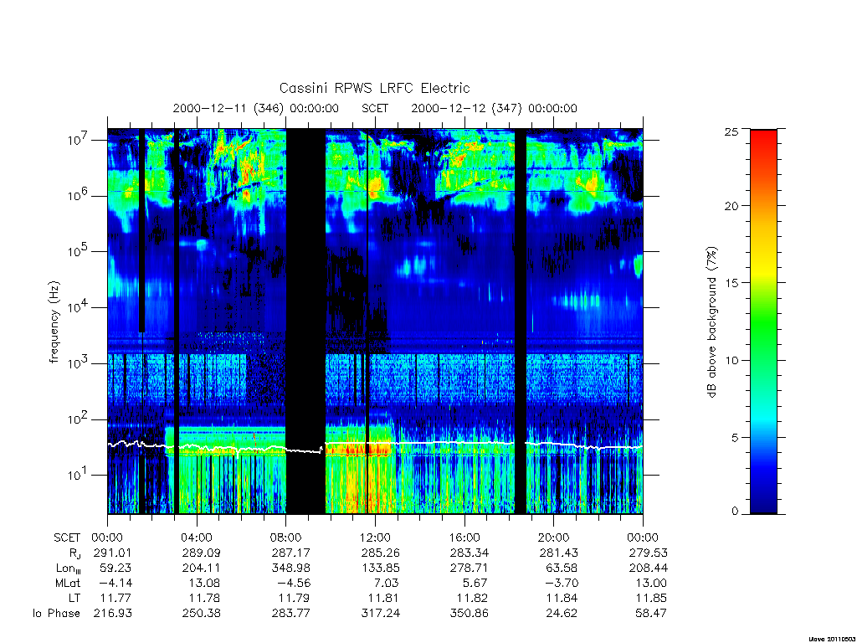The image size is (857, 643).
Task: Click the Io Phase row label
Action: coord(56,614)
